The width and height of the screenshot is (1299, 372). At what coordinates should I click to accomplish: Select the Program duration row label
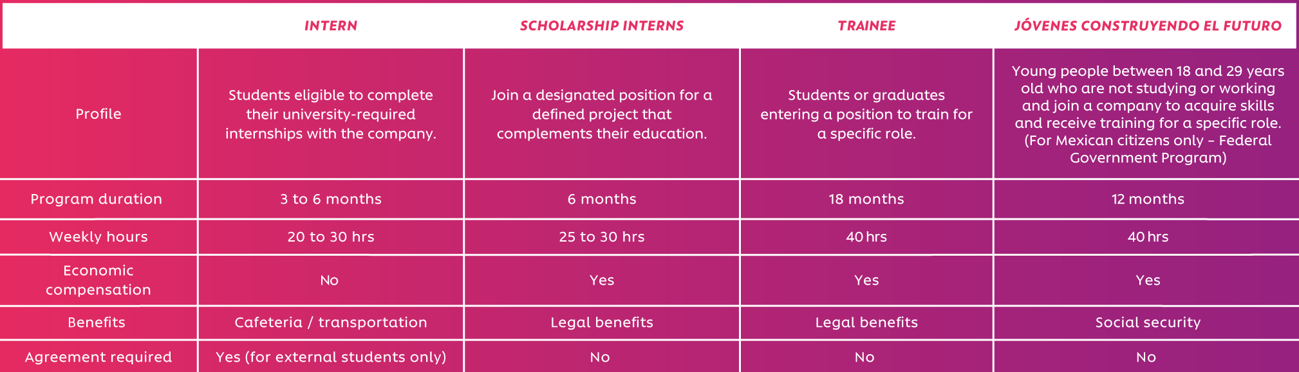(x=97, y=199)
